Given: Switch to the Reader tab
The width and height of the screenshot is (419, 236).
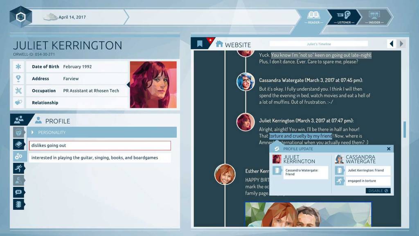Looking at the screenshot, I should [x=313, y=17].
